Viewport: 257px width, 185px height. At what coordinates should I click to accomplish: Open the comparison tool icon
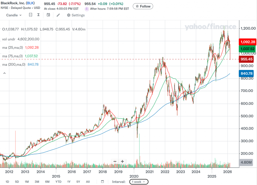tap(30, 15)
